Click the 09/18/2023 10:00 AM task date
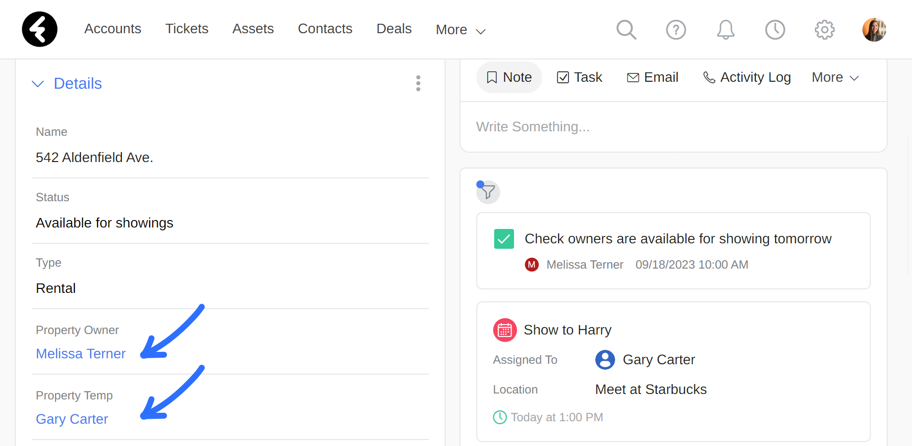This screenshot has height=446, width=912. [x=692, y=265]
